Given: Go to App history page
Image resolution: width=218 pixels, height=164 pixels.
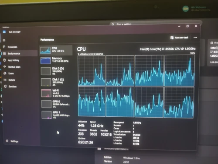Looking at the screenshot, I should pos(14,60).
